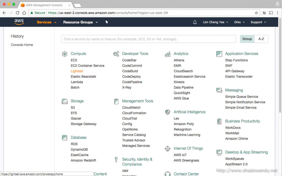
Task: Click the Messaging speech bubble icon
Action: coord(219,90)
